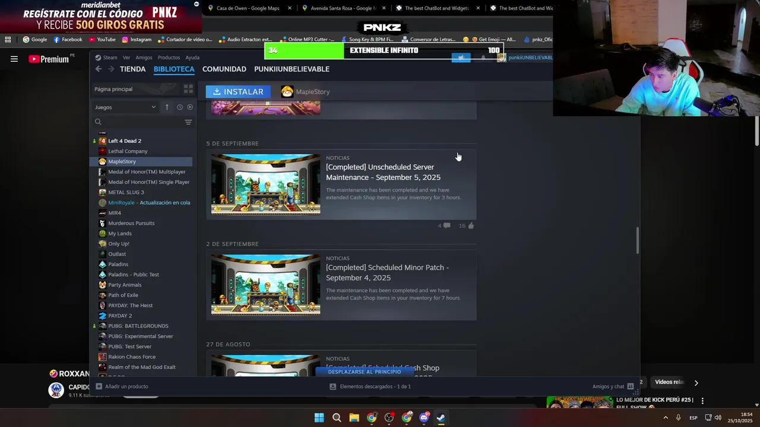Close the Avenida Santa Rosa browser tab
This screenshot has width=760, height=427.
coord(384,8)
